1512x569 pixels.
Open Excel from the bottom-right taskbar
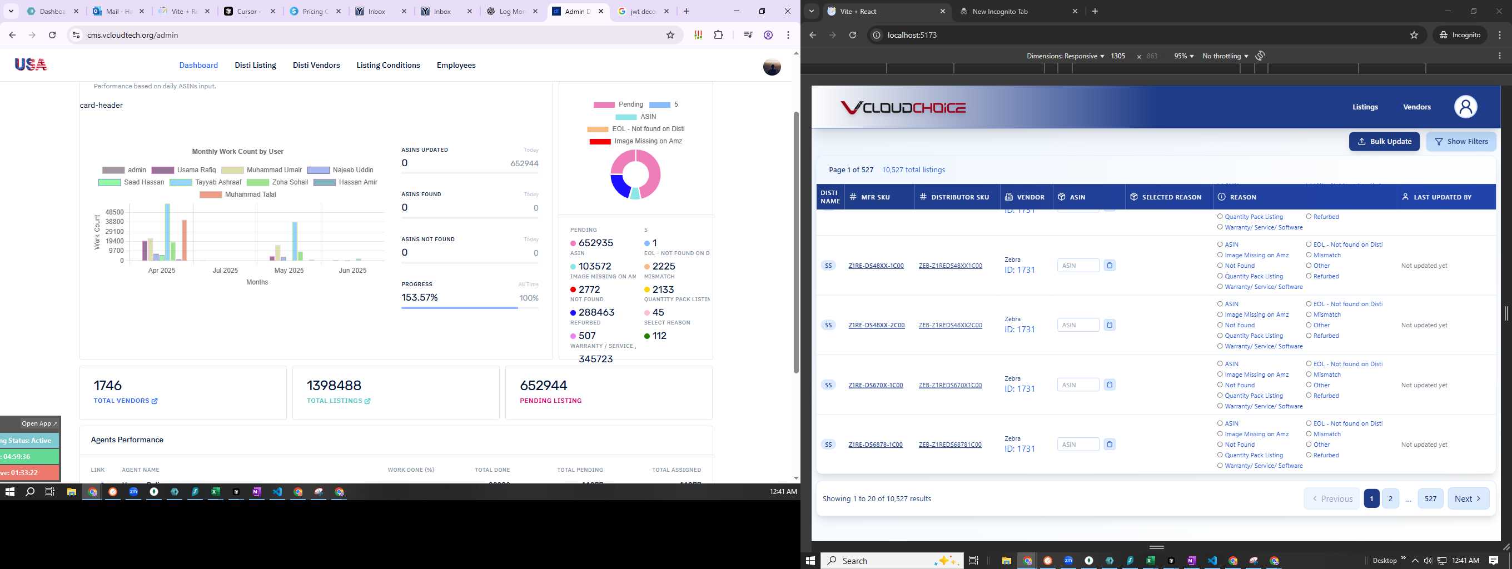click(x=1151, y=561)
